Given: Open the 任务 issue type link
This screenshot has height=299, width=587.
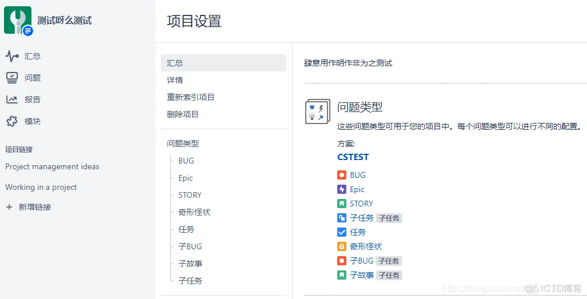Looking at the screenshot, I should click(358, 232).
